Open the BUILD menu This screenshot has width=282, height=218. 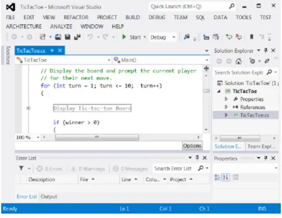point(133,17)
